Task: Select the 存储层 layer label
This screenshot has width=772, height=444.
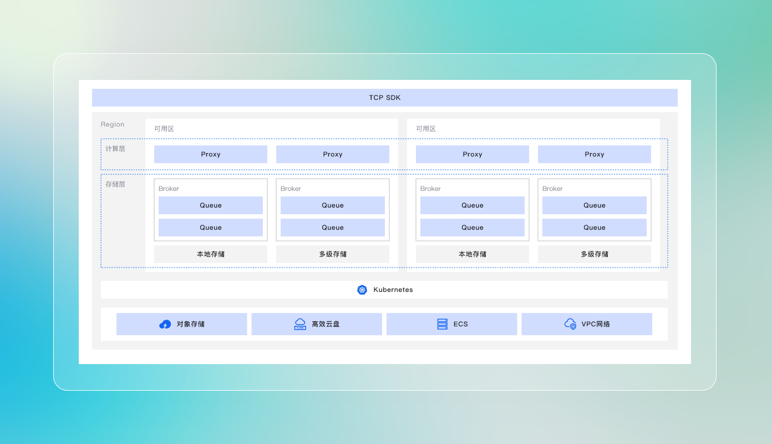Action: (x=115, y=184)
